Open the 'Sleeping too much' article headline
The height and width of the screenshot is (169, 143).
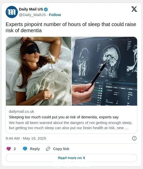64,117
